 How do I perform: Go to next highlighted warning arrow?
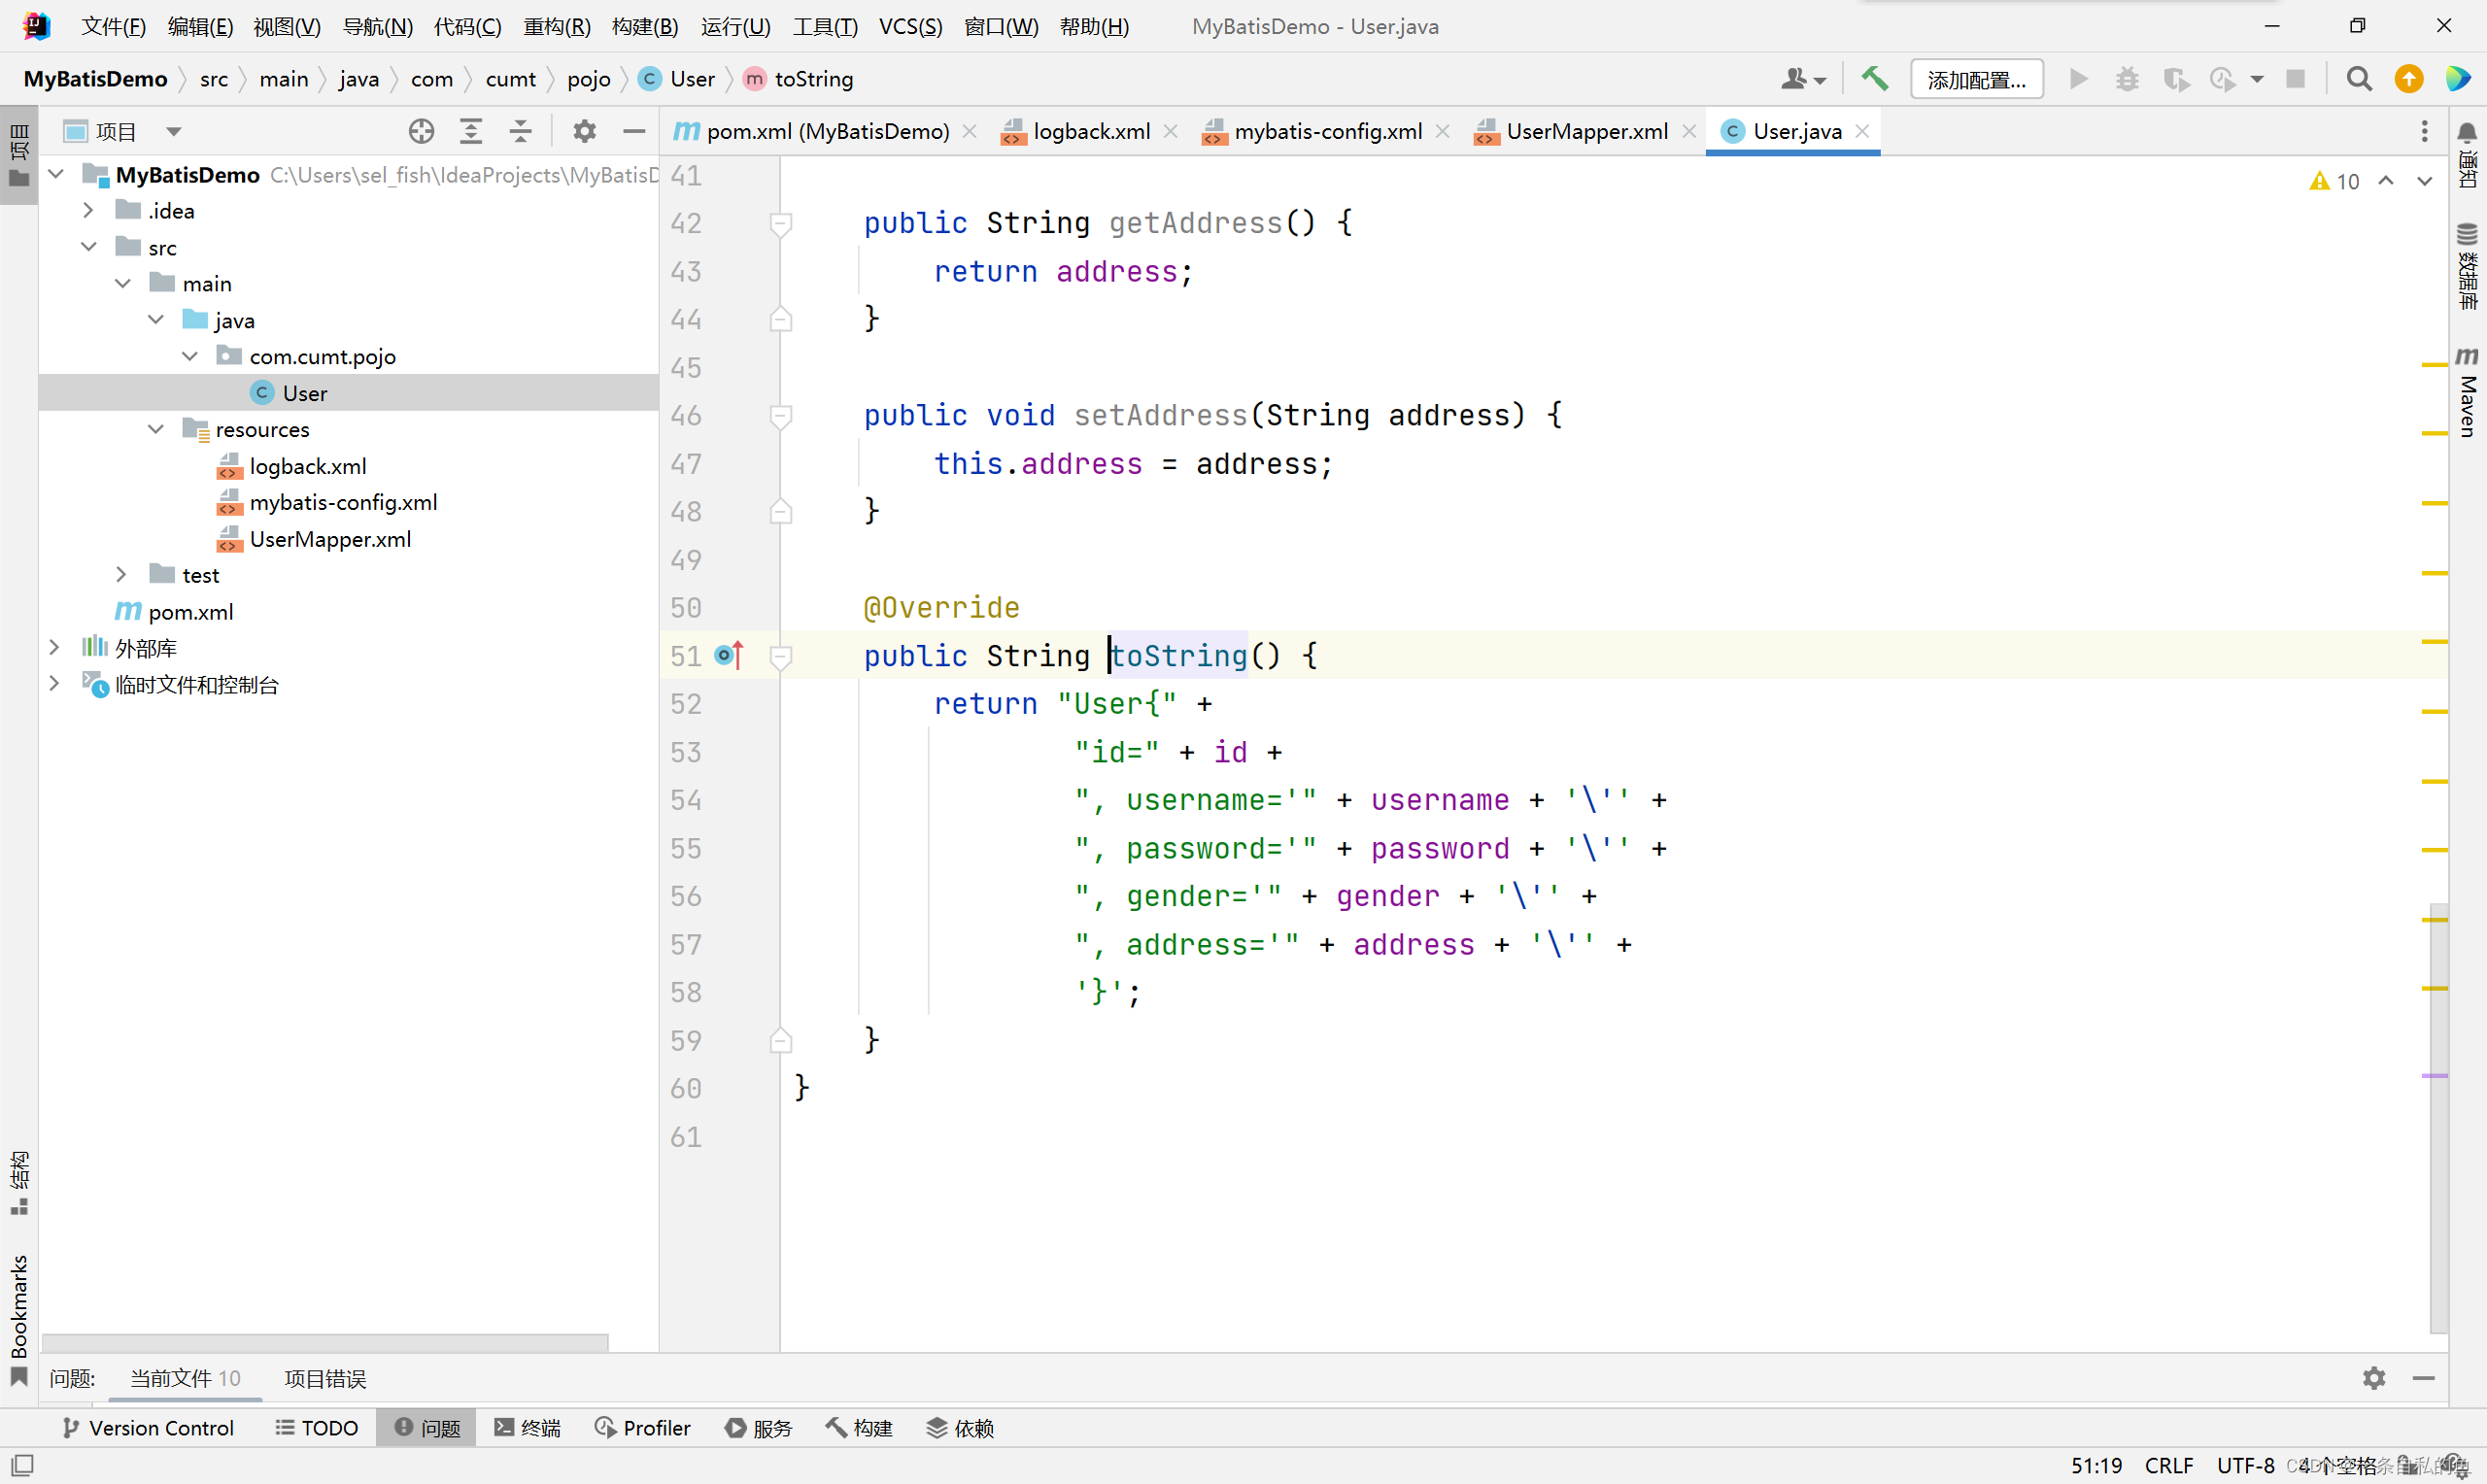click(2426, 181)
